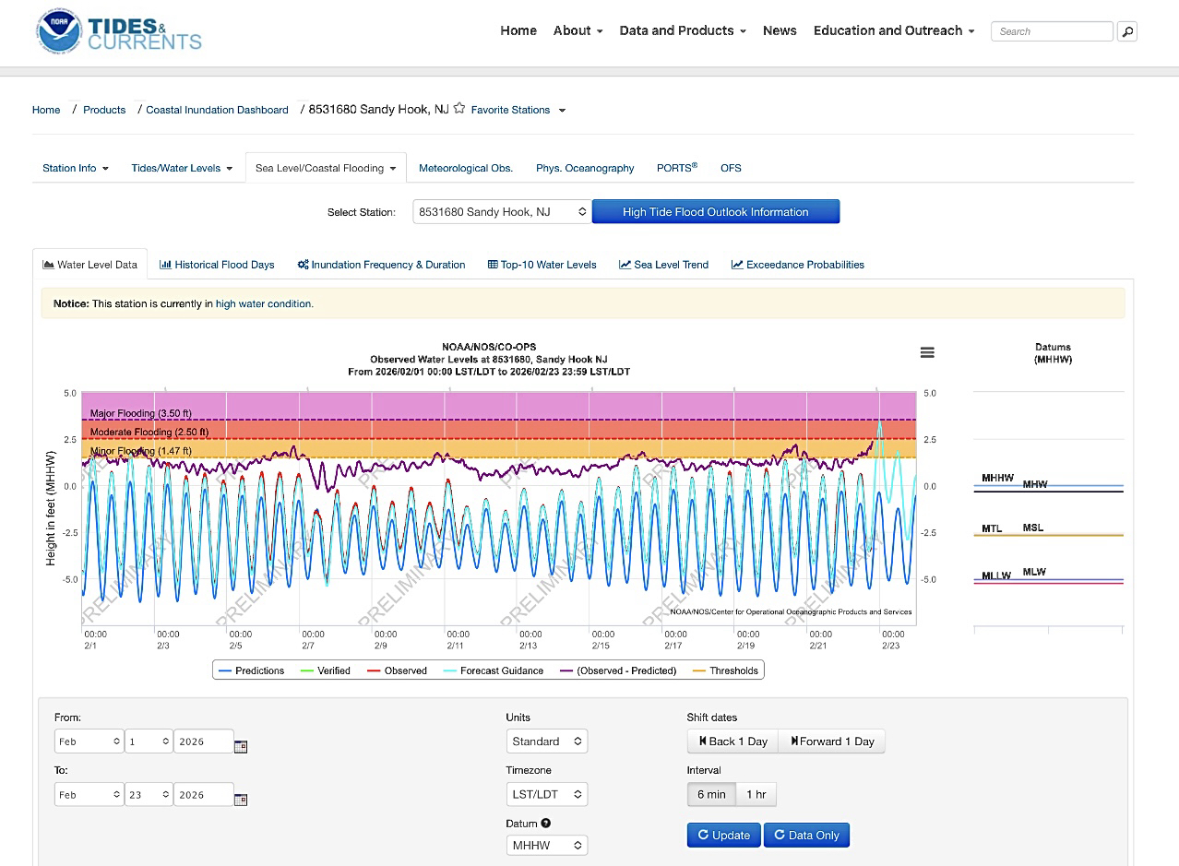1179x866 pixels.
Task: Toggle the Thresholds legend swatch
Action: point(698,670)
